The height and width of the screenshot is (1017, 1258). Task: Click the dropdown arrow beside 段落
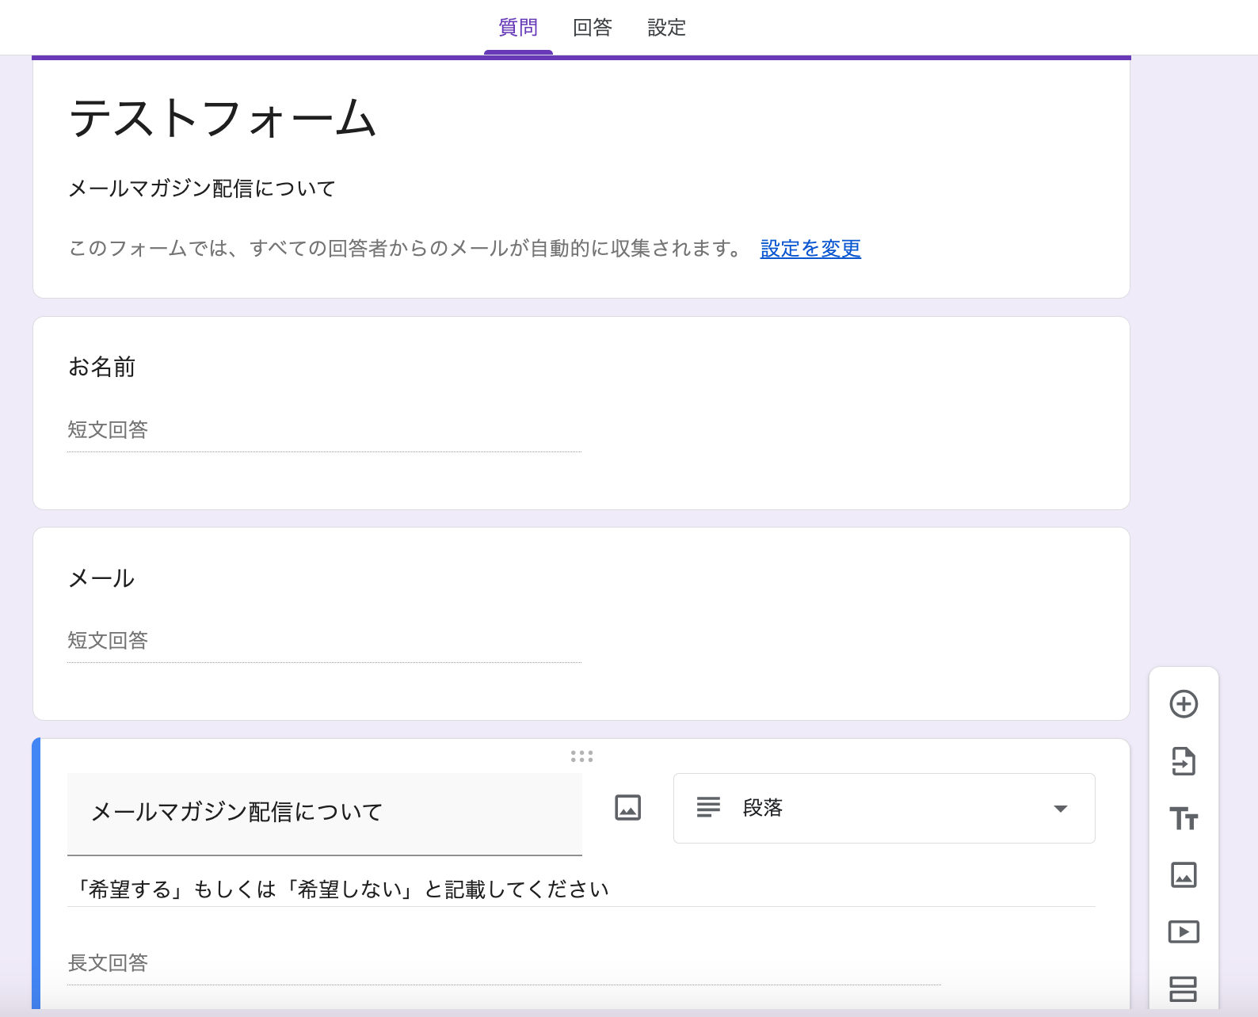[1060, 809]
